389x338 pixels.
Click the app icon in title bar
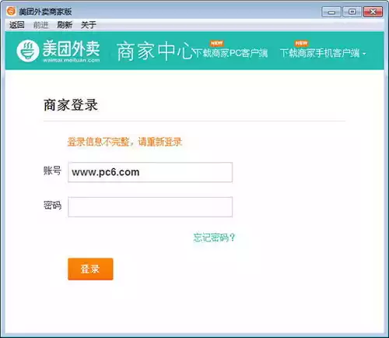(11, 11)
